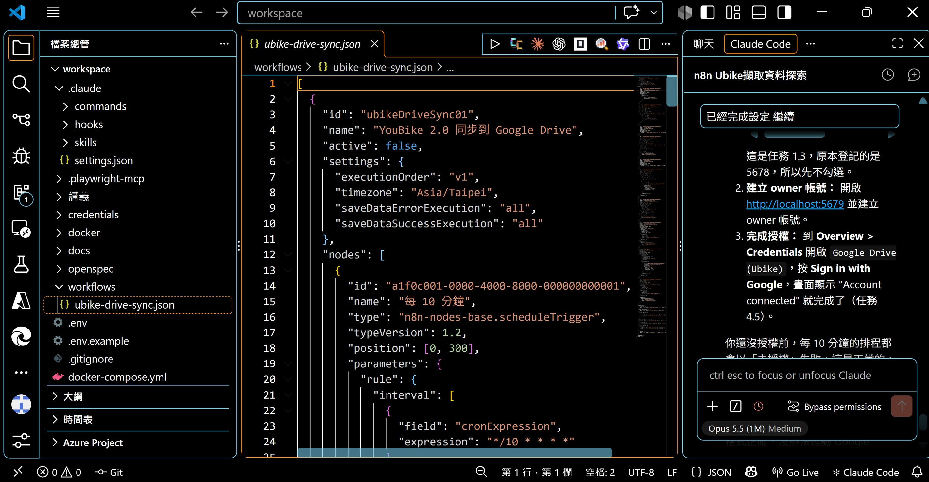Screen dimensions: 929x482
Task: Toggle the secondary side bar layout button
Action: tap(784, 13)
